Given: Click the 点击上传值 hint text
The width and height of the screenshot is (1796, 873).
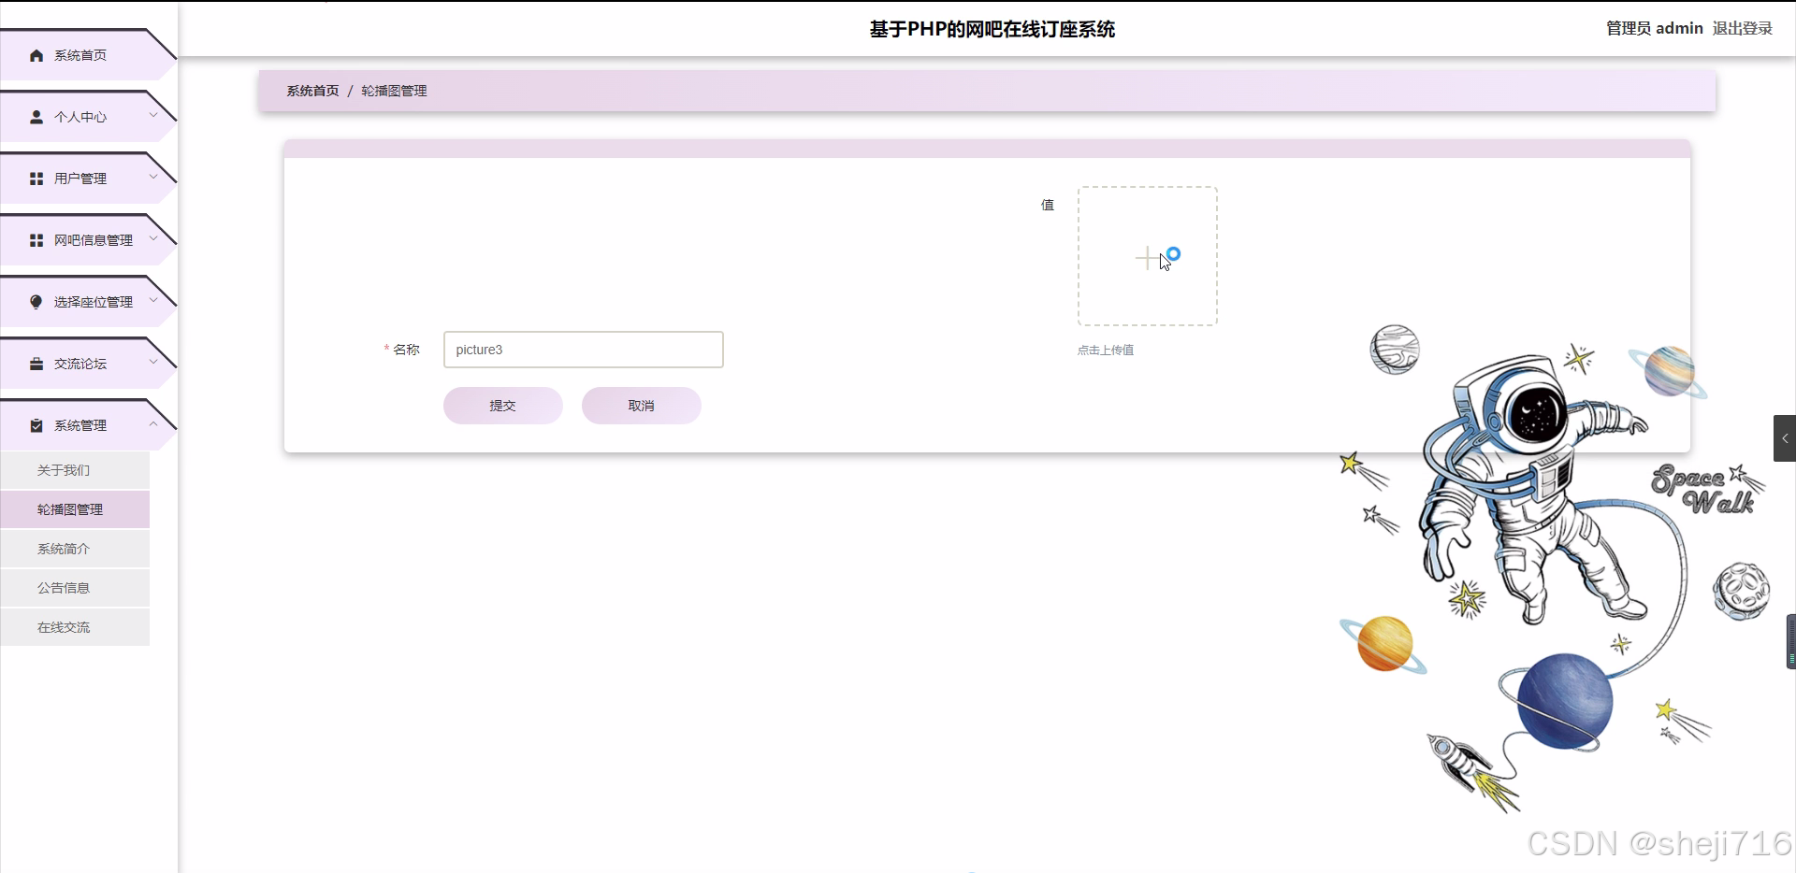Looking at the screenshot, I should point(1106,351).
